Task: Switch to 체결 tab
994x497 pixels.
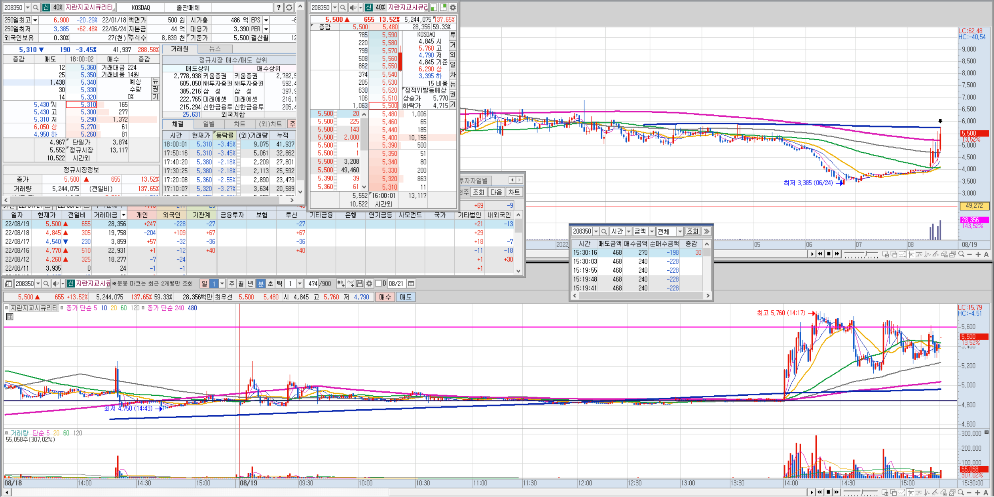Action: [x=178, y=124]
